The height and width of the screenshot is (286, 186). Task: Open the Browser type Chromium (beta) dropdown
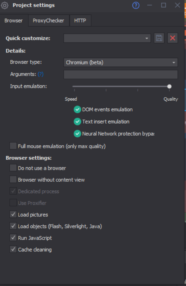pos(121,63)
